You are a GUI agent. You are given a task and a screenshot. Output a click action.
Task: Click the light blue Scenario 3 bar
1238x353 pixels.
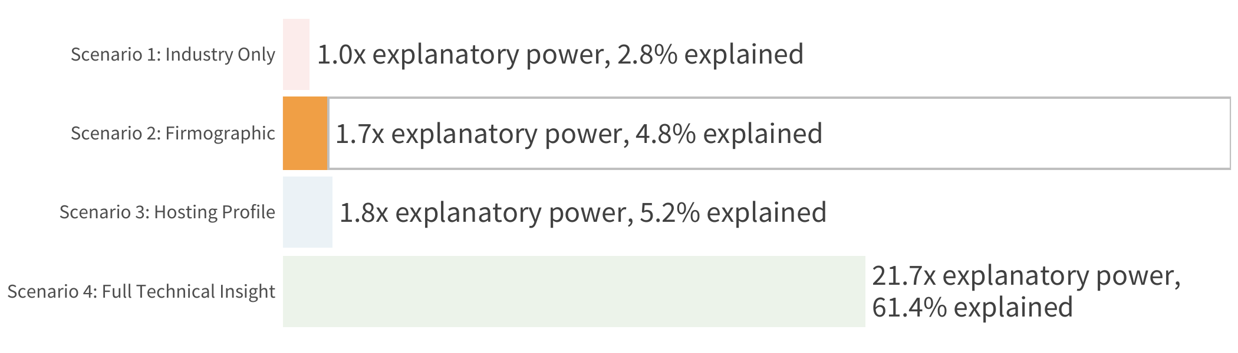[308, 212]
